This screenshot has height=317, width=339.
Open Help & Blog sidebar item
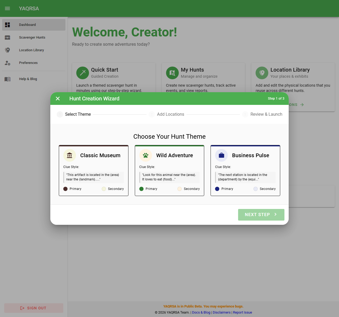click(34, 79)
